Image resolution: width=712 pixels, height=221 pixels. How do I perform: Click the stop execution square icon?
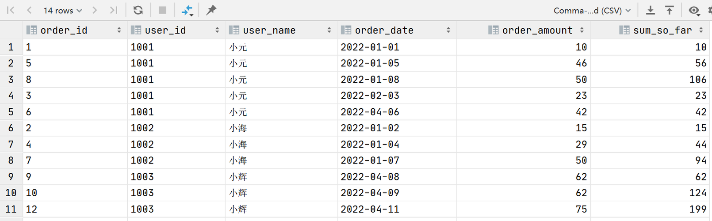click(x=162, y=10)
